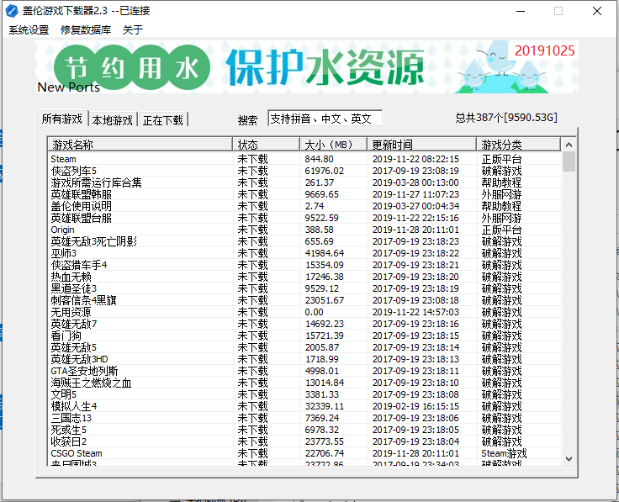
Task: Sort by 更新时间 column header
Action: [x=421, y=145]
